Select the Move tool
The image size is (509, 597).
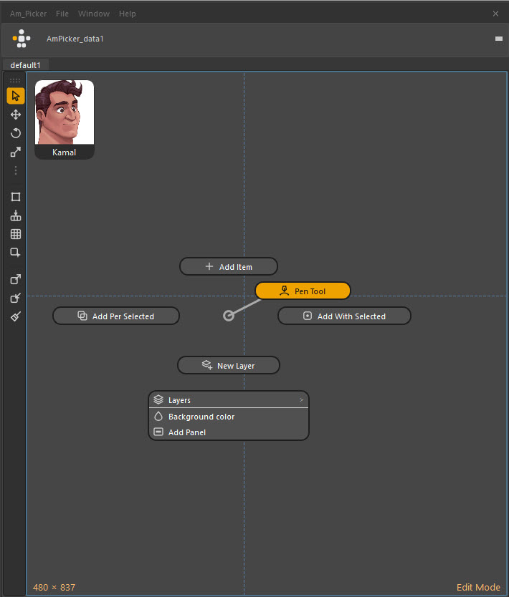click(x=16, y=115)
